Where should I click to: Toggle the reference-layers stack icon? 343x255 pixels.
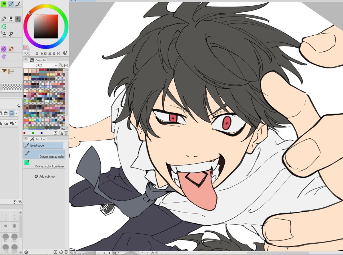tap(5, 113)
